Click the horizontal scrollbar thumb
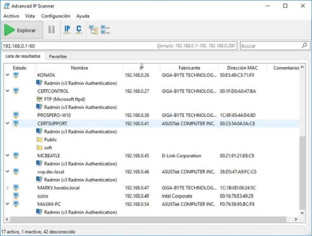The image size is (312, 236). coord(148,219)
